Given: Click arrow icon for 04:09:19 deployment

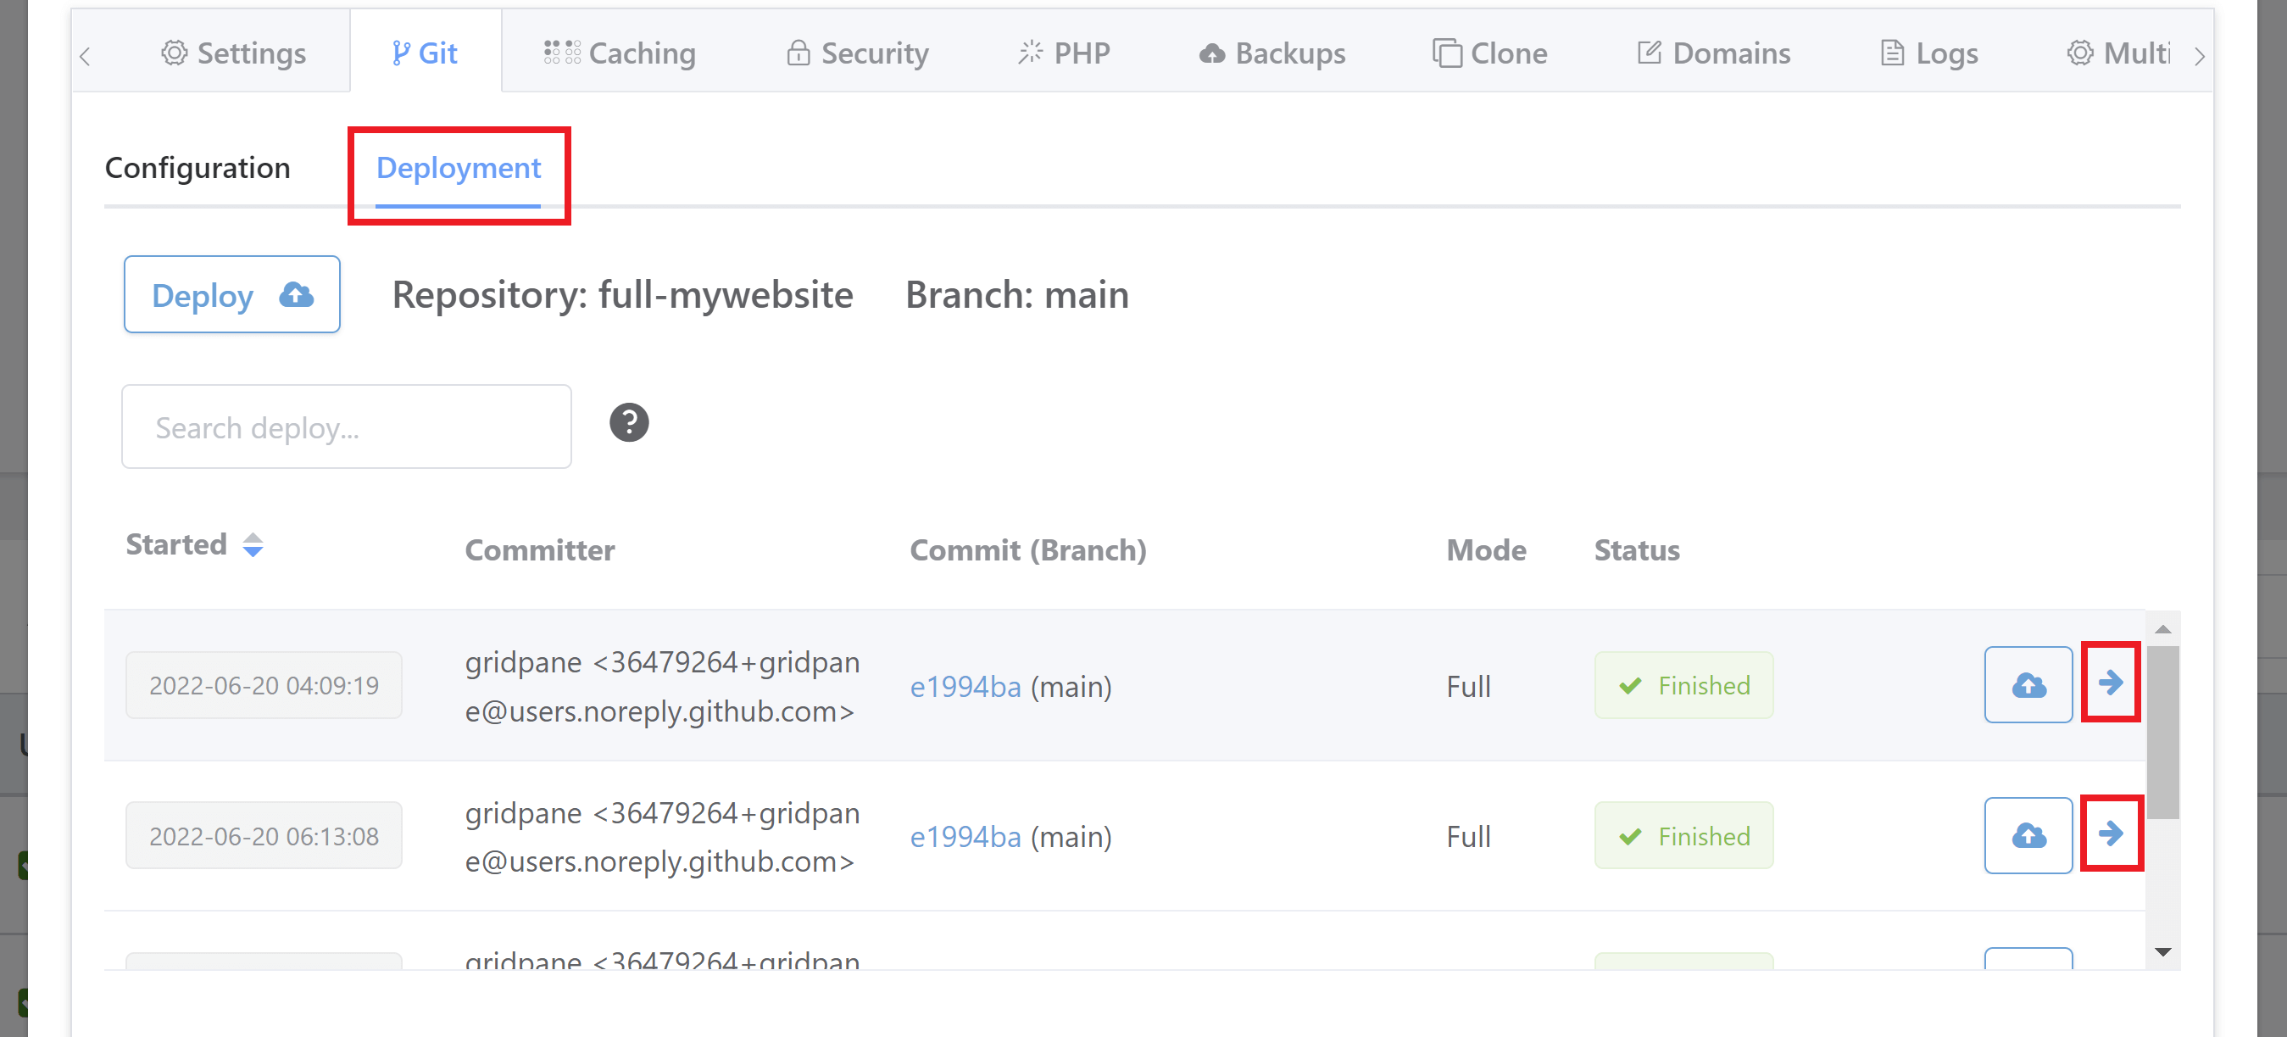Looking at the screenshot, I should click(x=2110, y=683).
